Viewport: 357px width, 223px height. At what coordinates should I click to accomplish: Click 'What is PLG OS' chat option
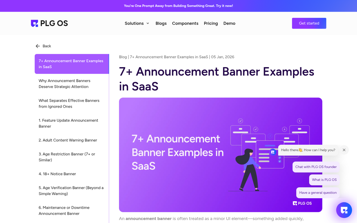click(324, 180)
